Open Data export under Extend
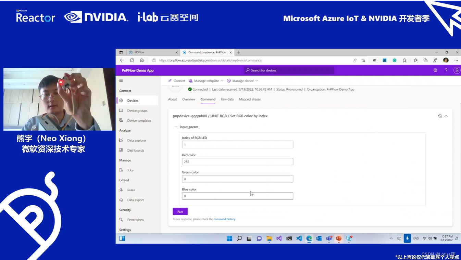Viewport: 461px width, 260px height. pyautogui.click(x=135, y=200)
